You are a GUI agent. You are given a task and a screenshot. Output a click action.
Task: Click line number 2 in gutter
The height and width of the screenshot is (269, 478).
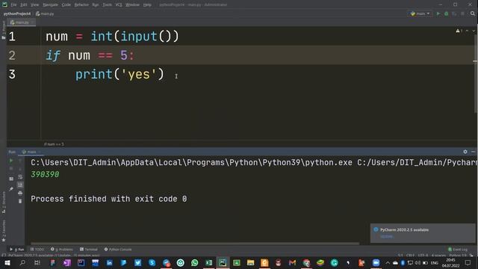tap(12, 55)
